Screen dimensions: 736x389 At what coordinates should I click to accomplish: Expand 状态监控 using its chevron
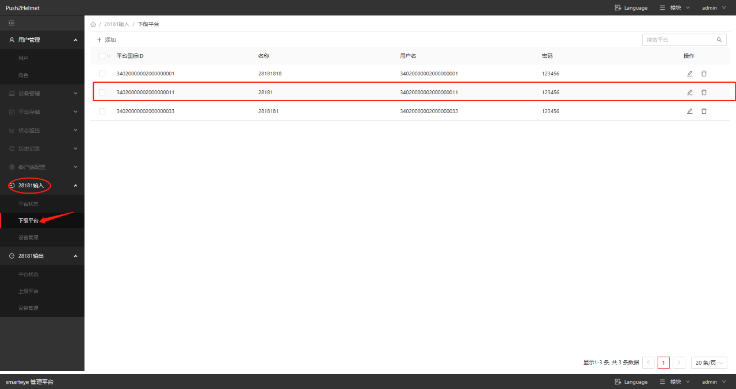pyautogui.click(x=75, y=130)
